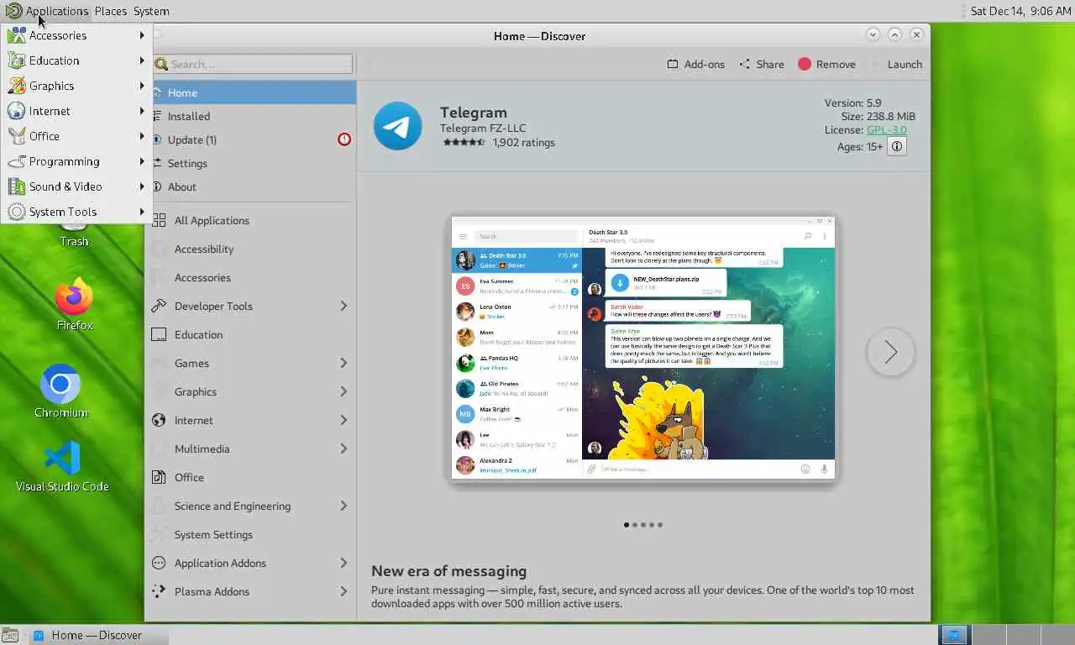The image size is (1075, 645).
Task: Expand the Games category
Action: tap(343, 363)
